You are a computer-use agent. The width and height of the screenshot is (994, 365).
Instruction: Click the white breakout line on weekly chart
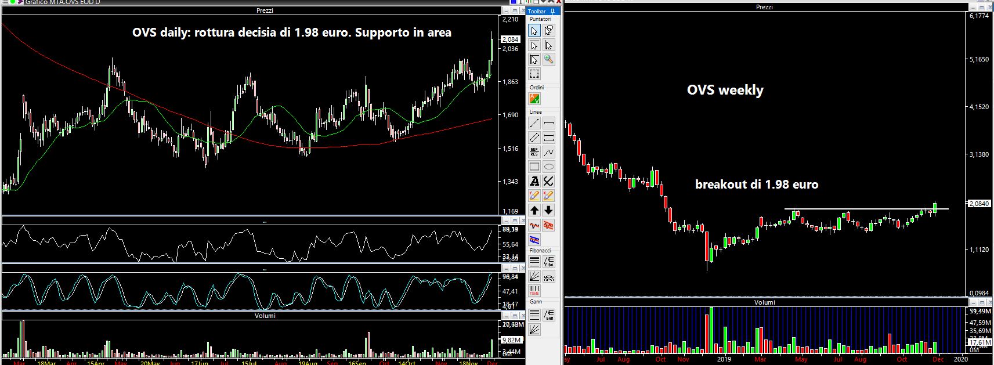point(866,208)
